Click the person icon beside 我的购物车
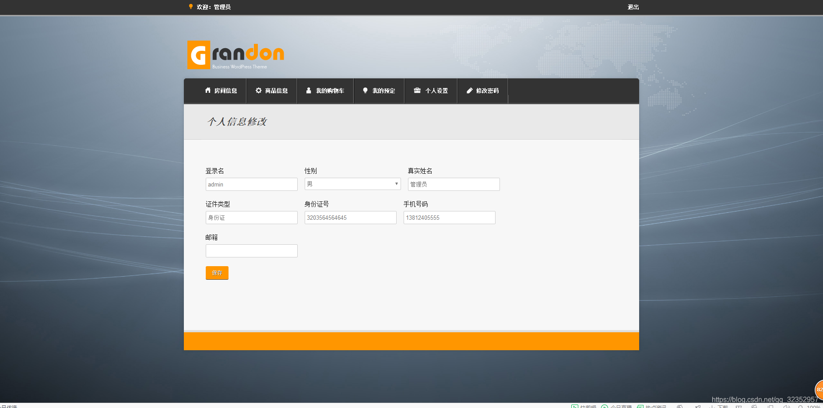 [x=309, y=90]
